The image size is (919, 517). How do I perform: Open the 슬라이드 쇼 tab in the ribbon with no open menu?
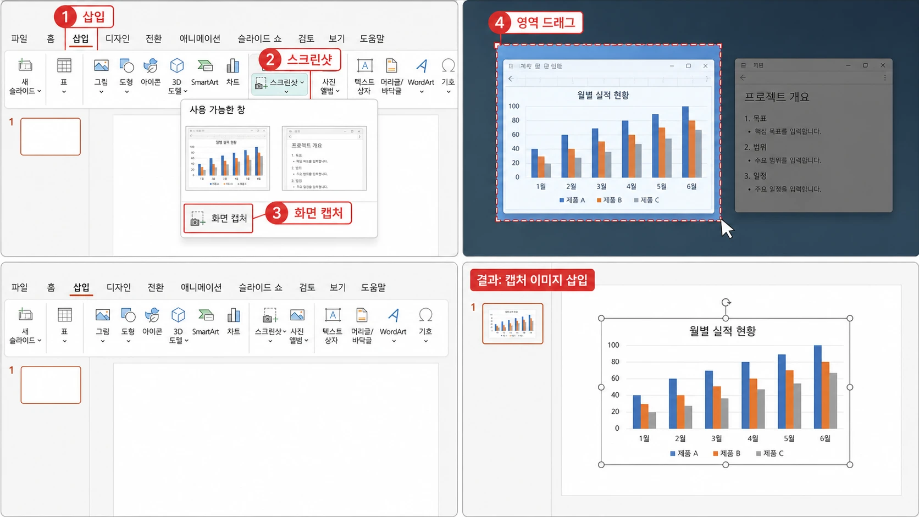click(x=261, y=287)
